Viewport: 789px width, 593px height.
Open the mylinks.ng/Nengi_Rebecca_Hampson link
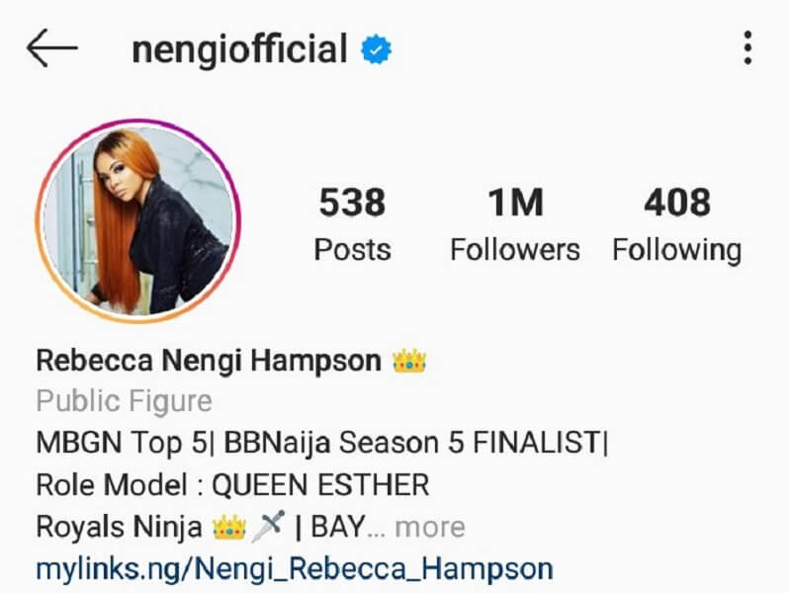[295, 569]
